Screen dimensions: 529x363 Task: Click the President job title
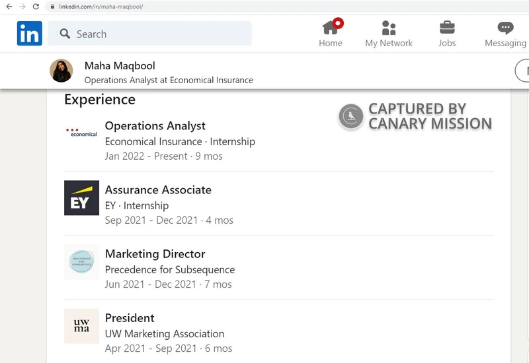pos(130,318)
